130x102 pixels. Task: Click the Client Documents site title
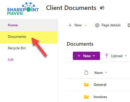[71, 8]
